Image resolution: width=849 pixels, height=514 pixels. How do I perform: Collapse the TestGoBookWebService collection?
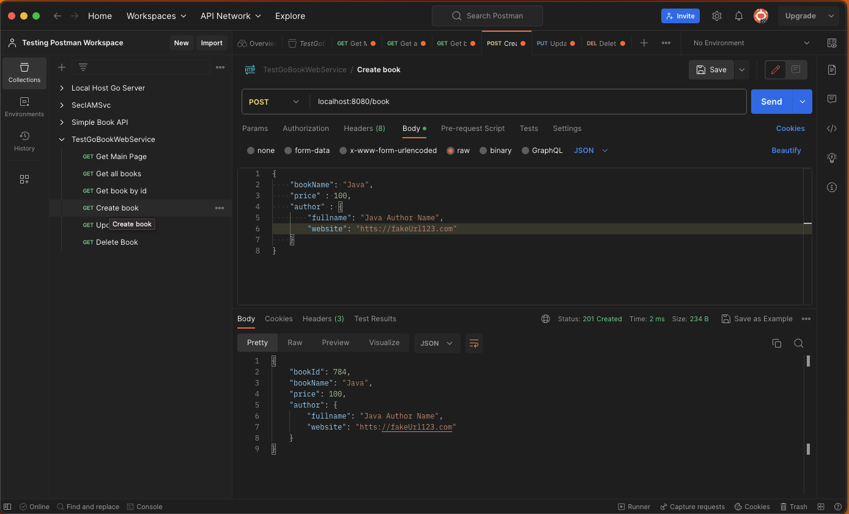(x=62, y=140)
